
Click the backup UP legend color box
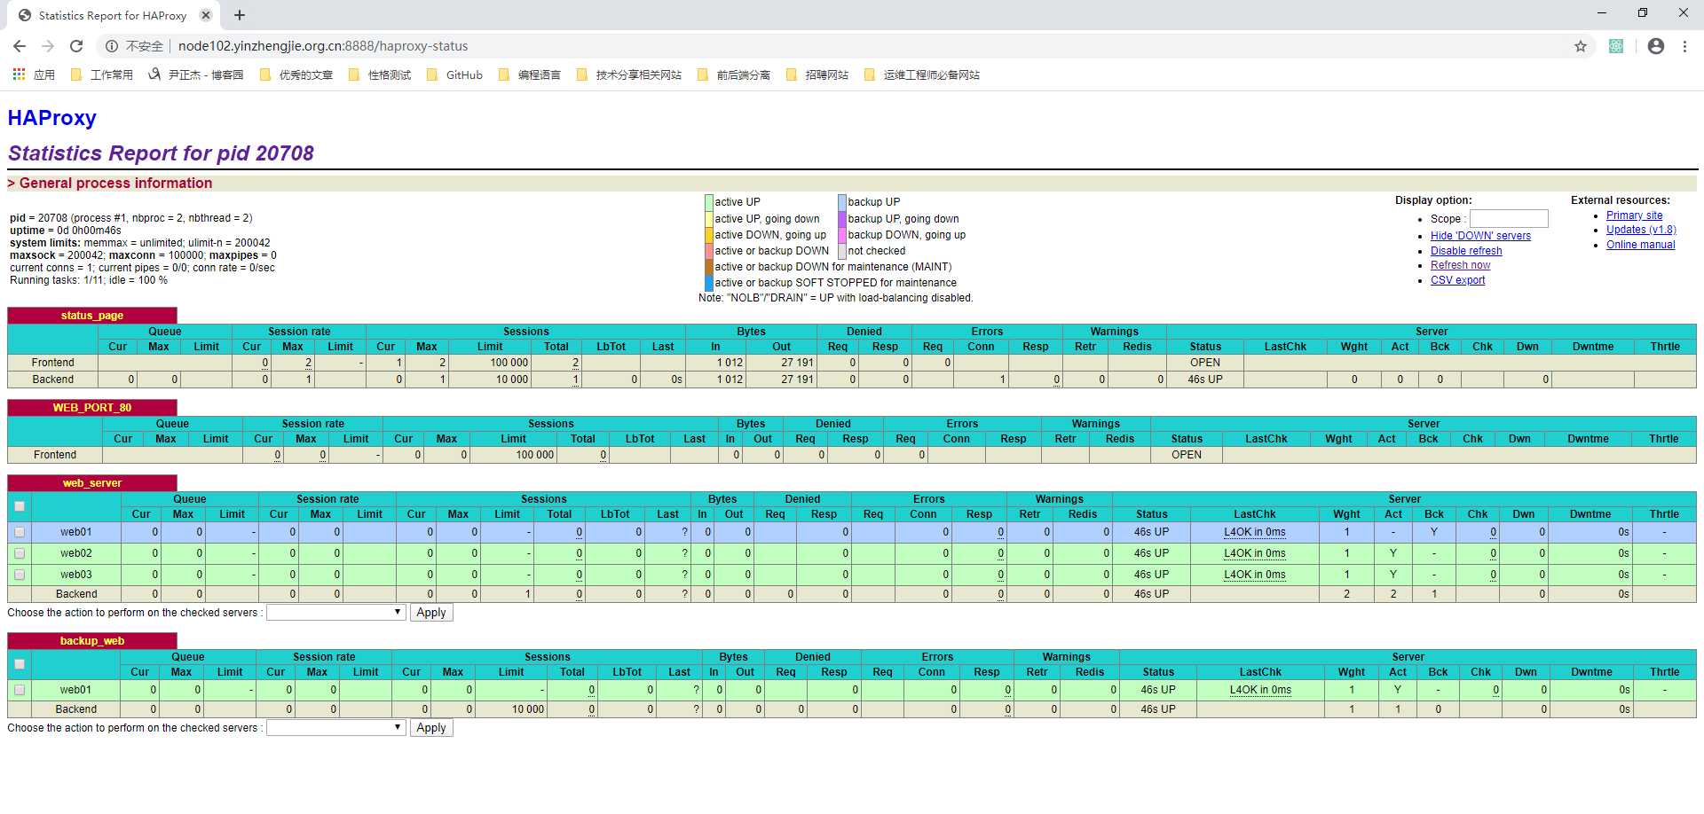point(842,202)
